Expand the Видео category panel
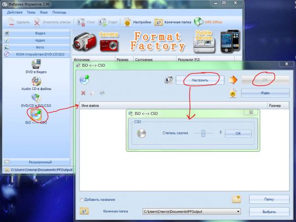296x222 pixels. (36, 33)
